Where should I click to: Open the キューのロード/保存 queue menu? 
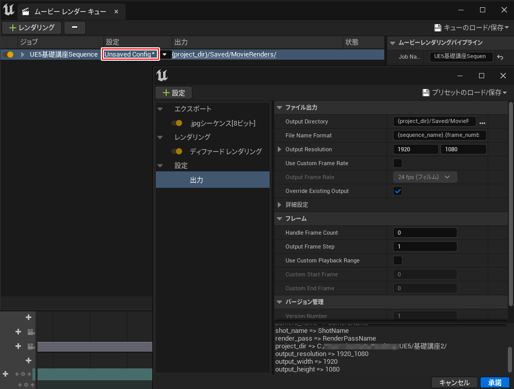pos(471,28)
